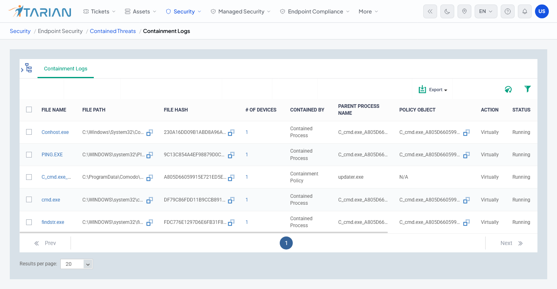
Task: Refresh the containment logs table
Action: tap(508, 89)
